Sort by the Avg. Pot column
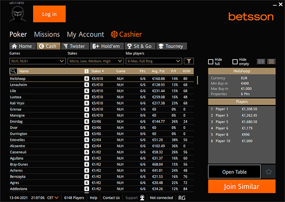This screenshot has height=202, width=285. click(158, 71)
